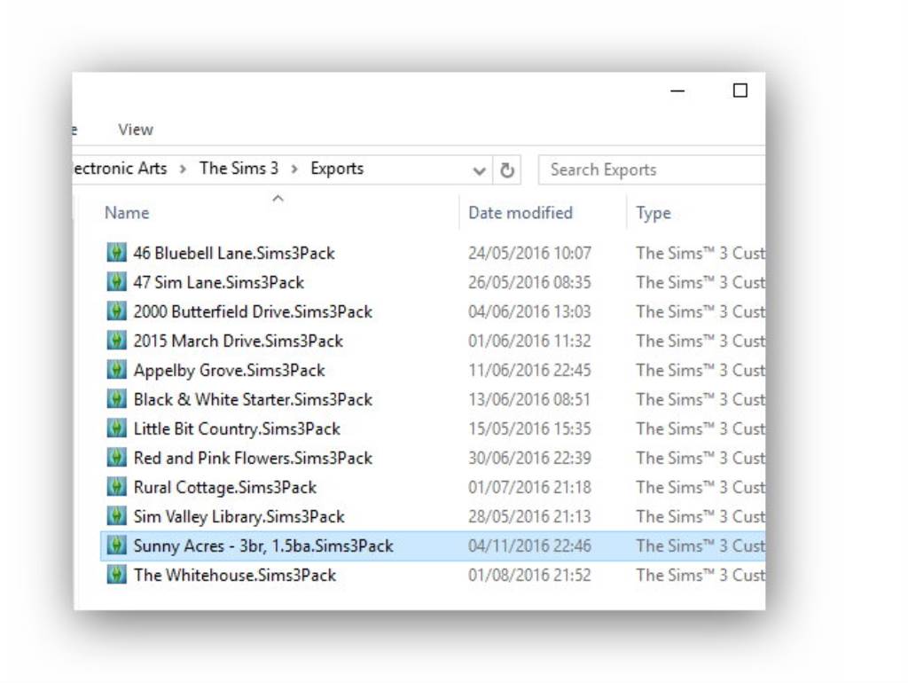
Task: Click the Type cell for Sunny Acres
Action: [701, 546]
